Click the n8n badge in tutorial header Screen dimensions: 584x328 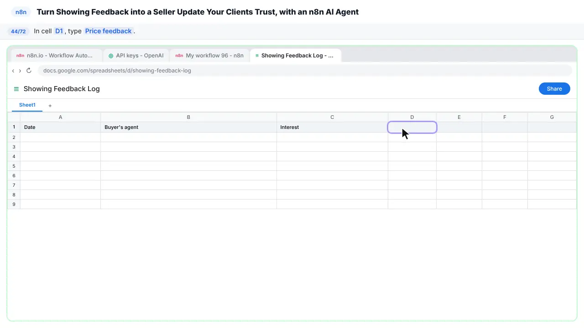click(21, 12)
